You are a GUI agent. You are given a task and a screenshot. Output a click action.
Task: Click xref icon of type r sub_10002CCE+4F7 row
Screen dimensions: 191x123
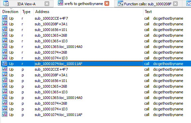click(5, 18)
